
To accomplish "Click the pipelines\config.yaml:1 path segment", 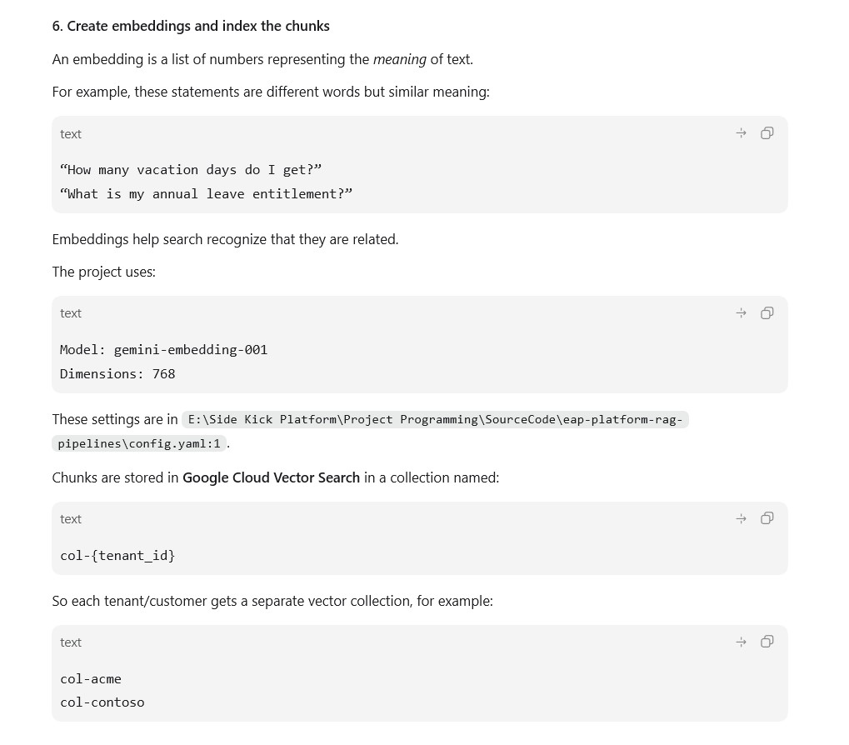I will [x=139, y=443].
